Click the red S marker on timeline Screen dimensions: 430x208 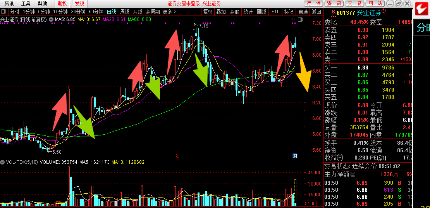pos(177,157)
